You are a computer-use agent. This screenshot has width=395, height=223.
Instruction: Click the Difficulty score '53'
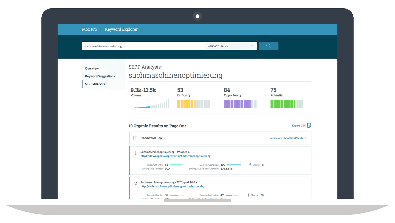(x=180, y=90)
